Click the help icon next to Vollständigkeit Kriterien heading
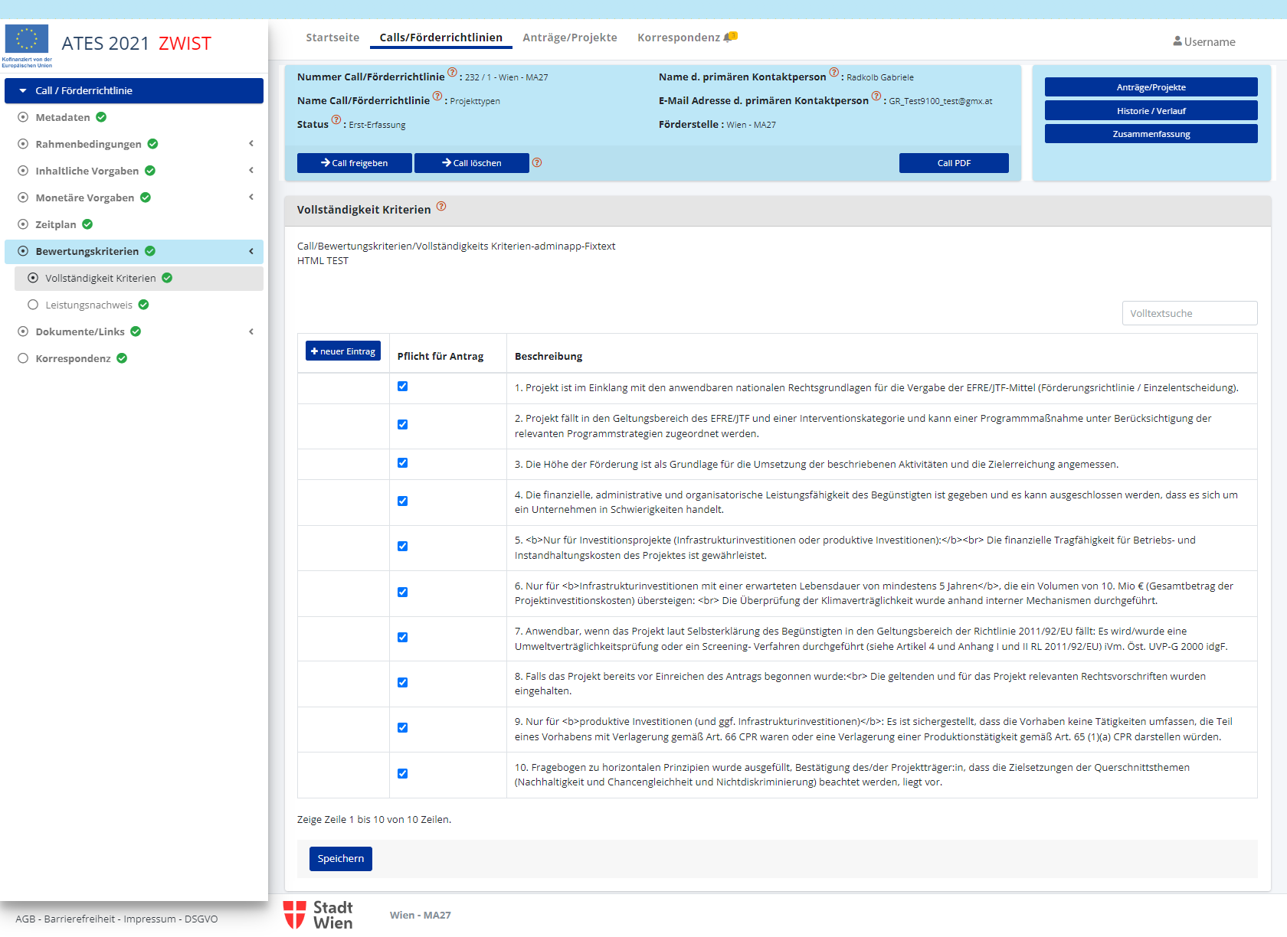The height and width of the screenshot is (937, 1287). (441, 207)
